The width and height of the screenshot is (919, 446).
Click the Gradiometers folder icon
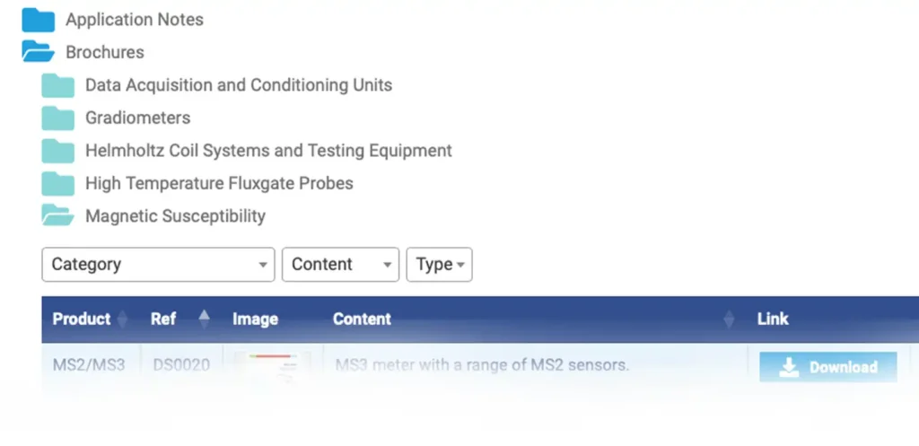(58, 118)
